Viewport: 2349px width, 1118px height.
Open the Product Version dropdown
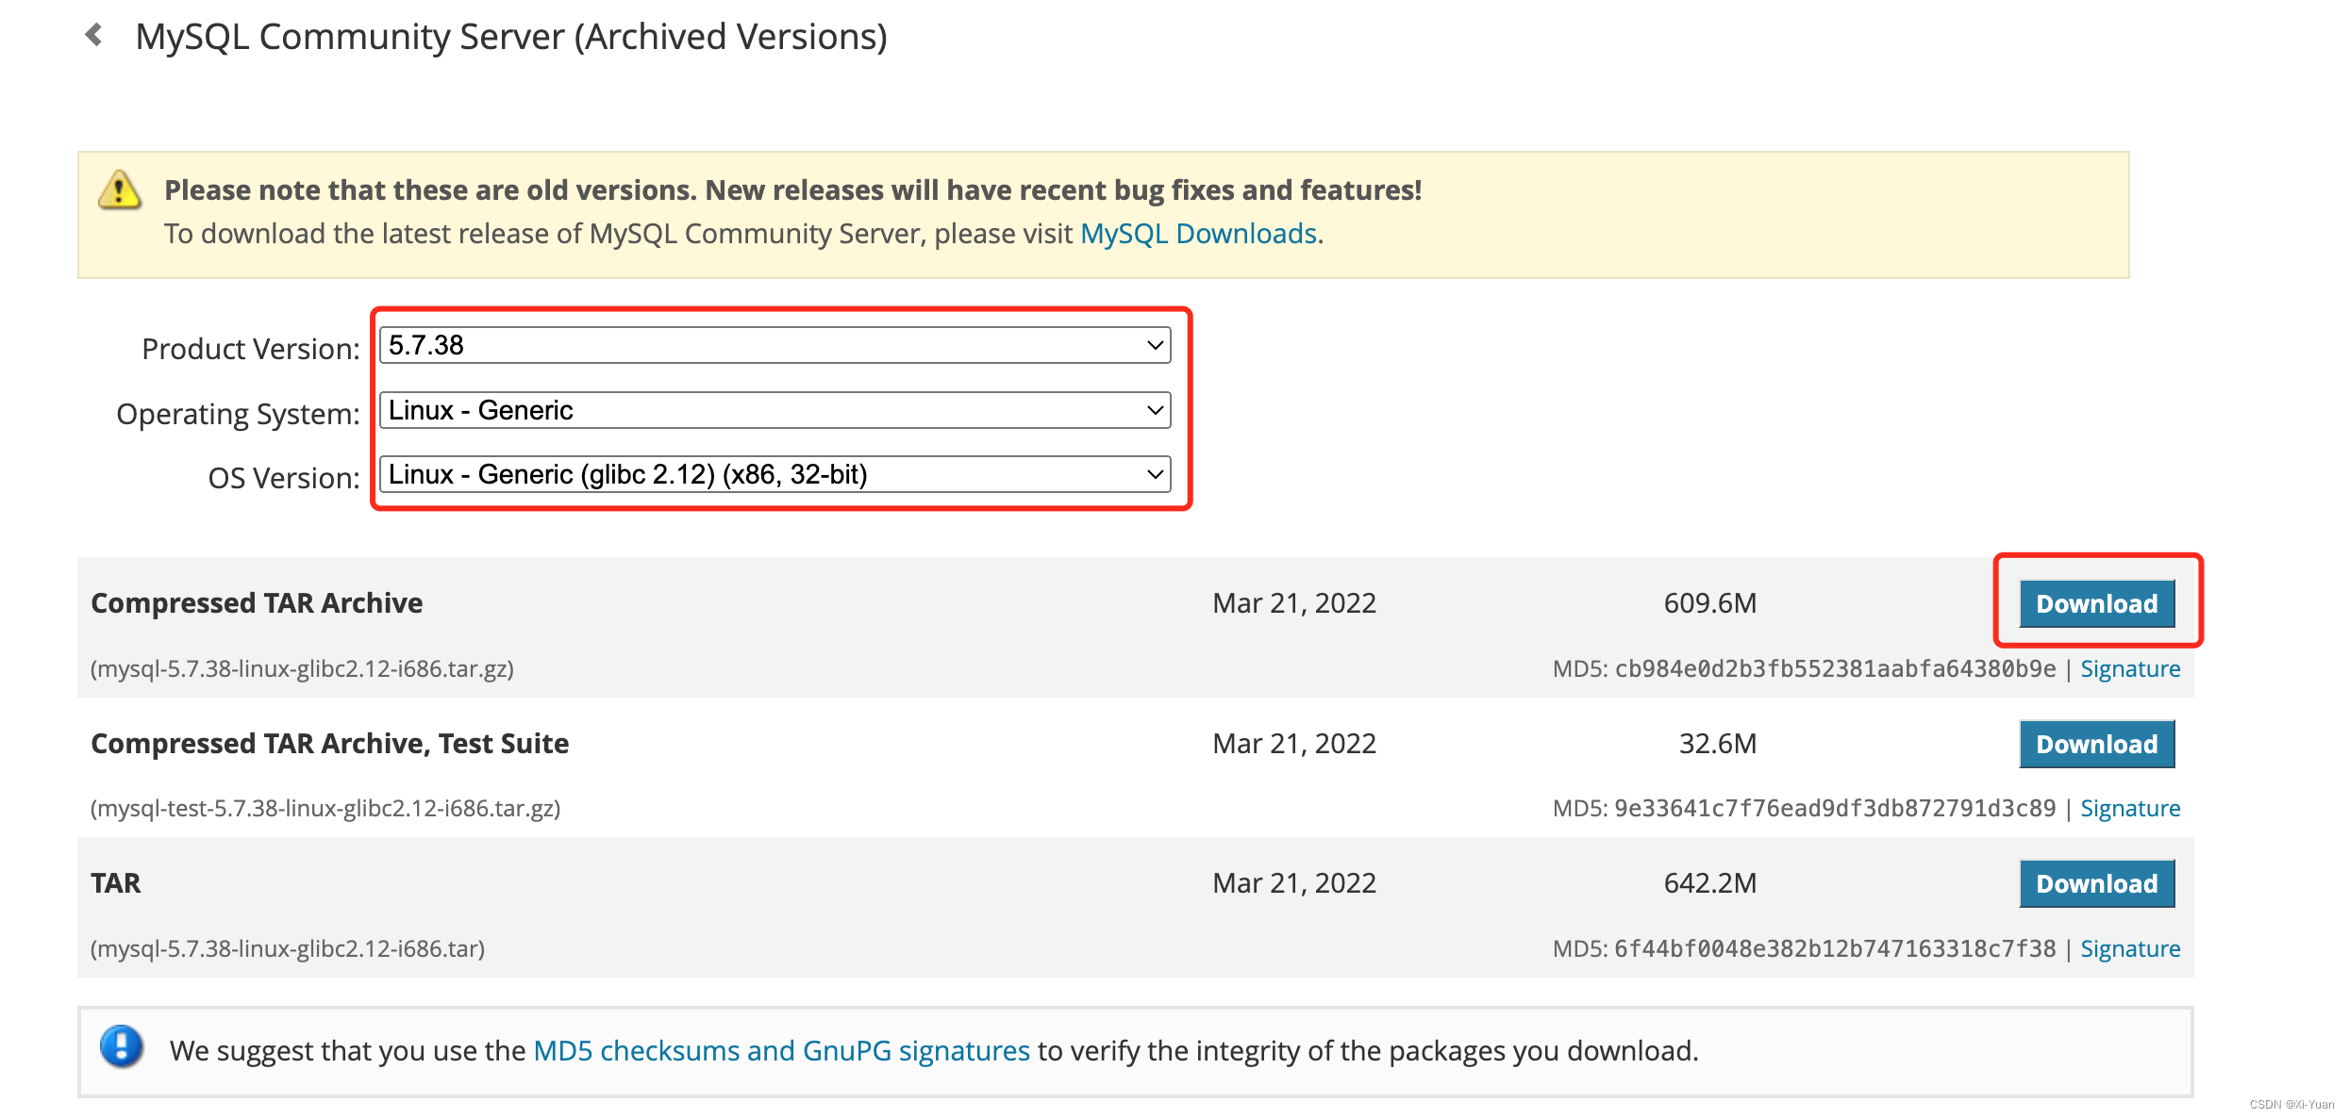(x=775, y=345)
